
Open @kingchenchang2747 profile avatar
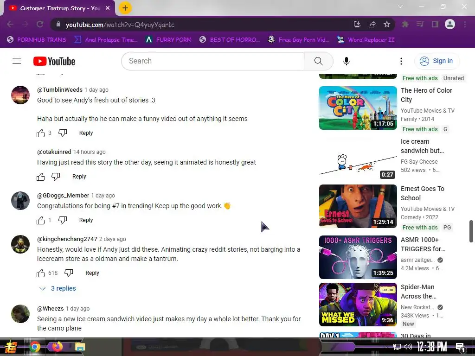[20, 244]
